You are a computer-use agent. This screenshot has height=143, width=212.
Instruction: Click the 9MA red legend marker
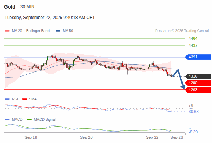(24, 99)
